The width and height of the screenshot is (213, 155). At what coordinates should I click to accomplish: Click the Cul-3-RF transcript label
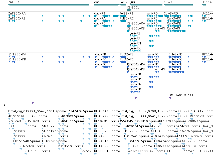[x=174, y=28]
